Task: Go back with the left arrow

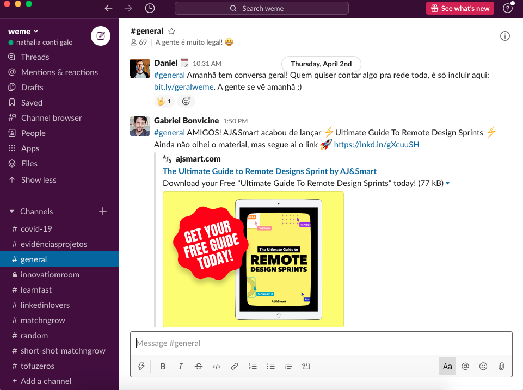Action: click(x=108, y=8)
